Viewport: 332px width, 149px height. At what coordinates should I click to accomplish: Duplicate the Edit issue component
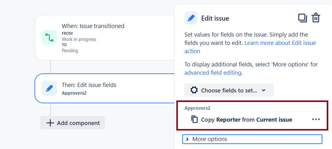click(302, 18)
